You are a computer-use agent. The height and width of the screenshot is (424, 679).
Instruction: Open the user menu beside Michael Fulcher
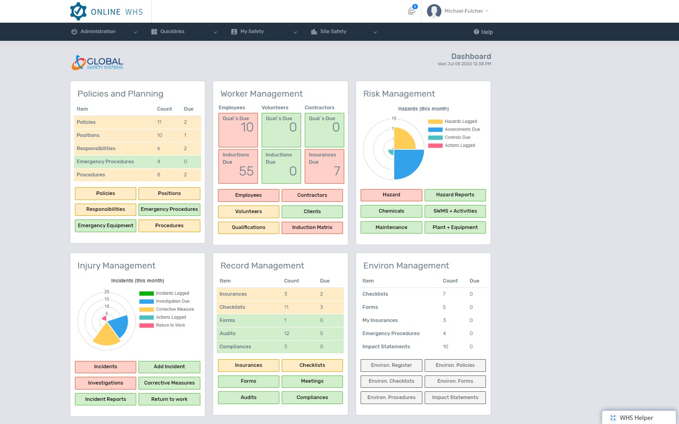[487, 11]
